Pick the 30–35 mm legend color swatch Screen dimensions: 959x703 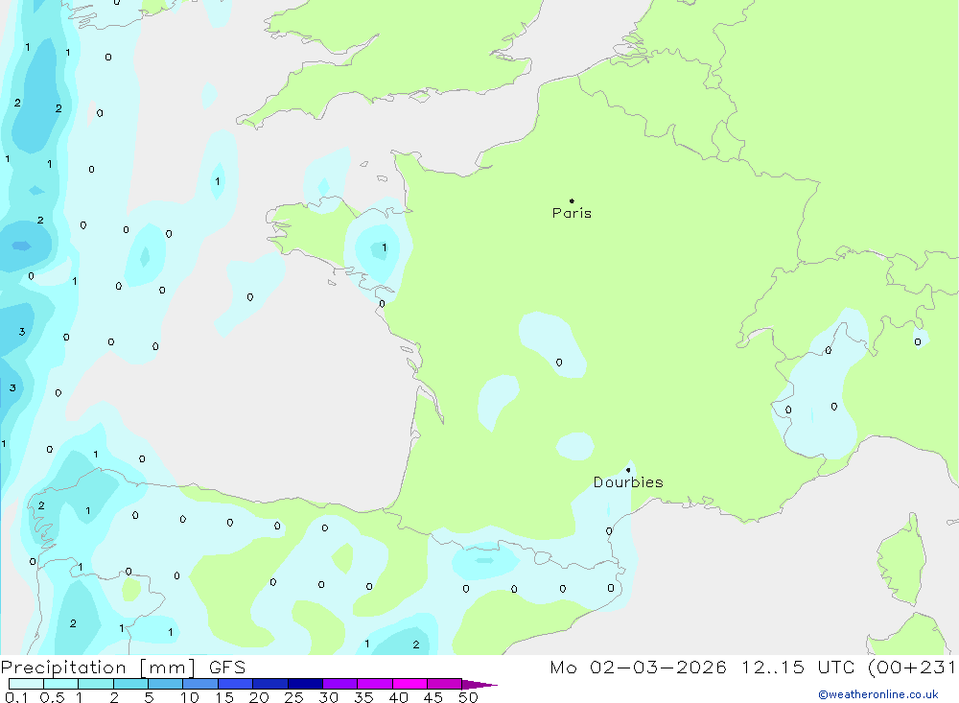tap(340, 684)
